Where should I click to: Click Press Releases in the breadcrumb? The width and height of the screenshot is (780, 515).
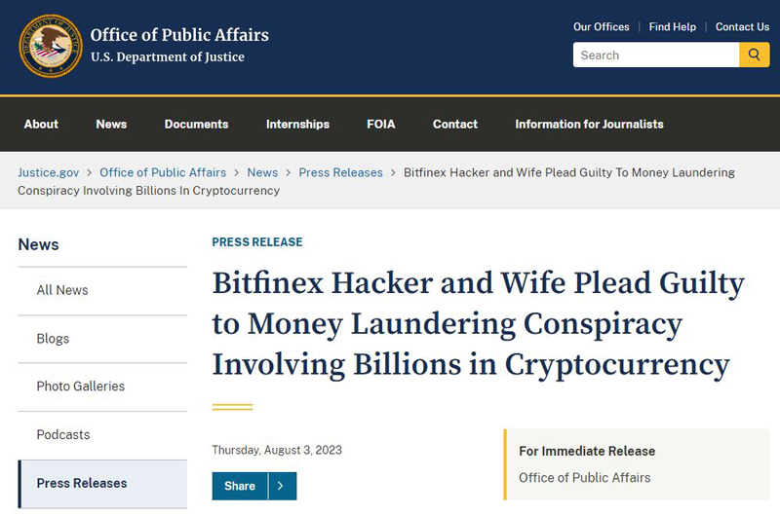(x=340, y=172)
